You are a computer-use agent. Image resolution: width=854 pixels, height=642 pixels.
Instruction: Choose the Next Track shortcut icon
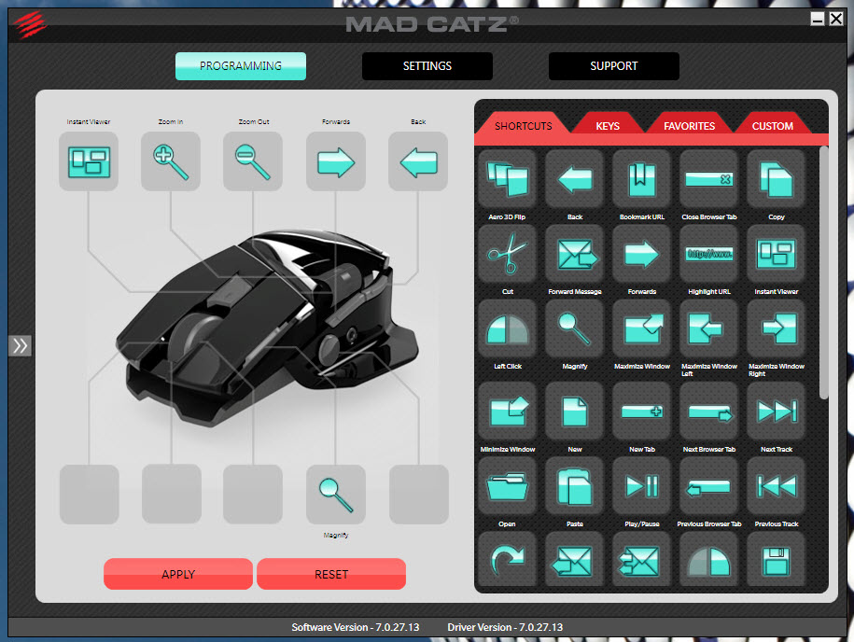coord(777,412)
